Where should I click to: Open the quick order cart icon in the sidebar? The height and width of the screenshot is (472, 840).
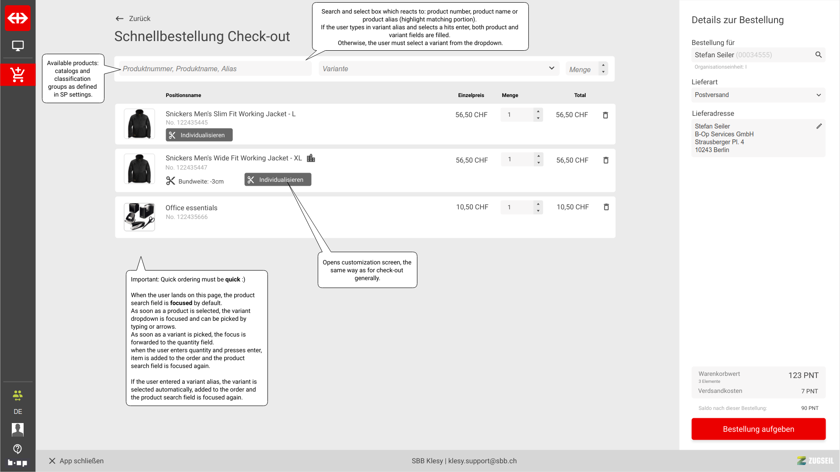[17, 75]
